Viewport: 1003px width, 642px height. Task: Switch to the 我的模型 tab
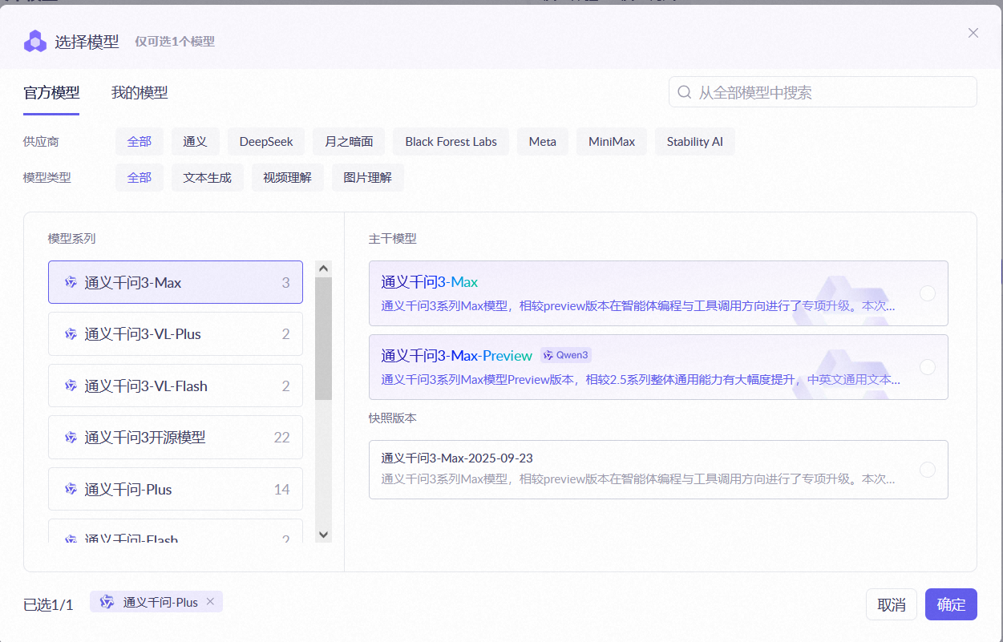[x=140, y=93]
